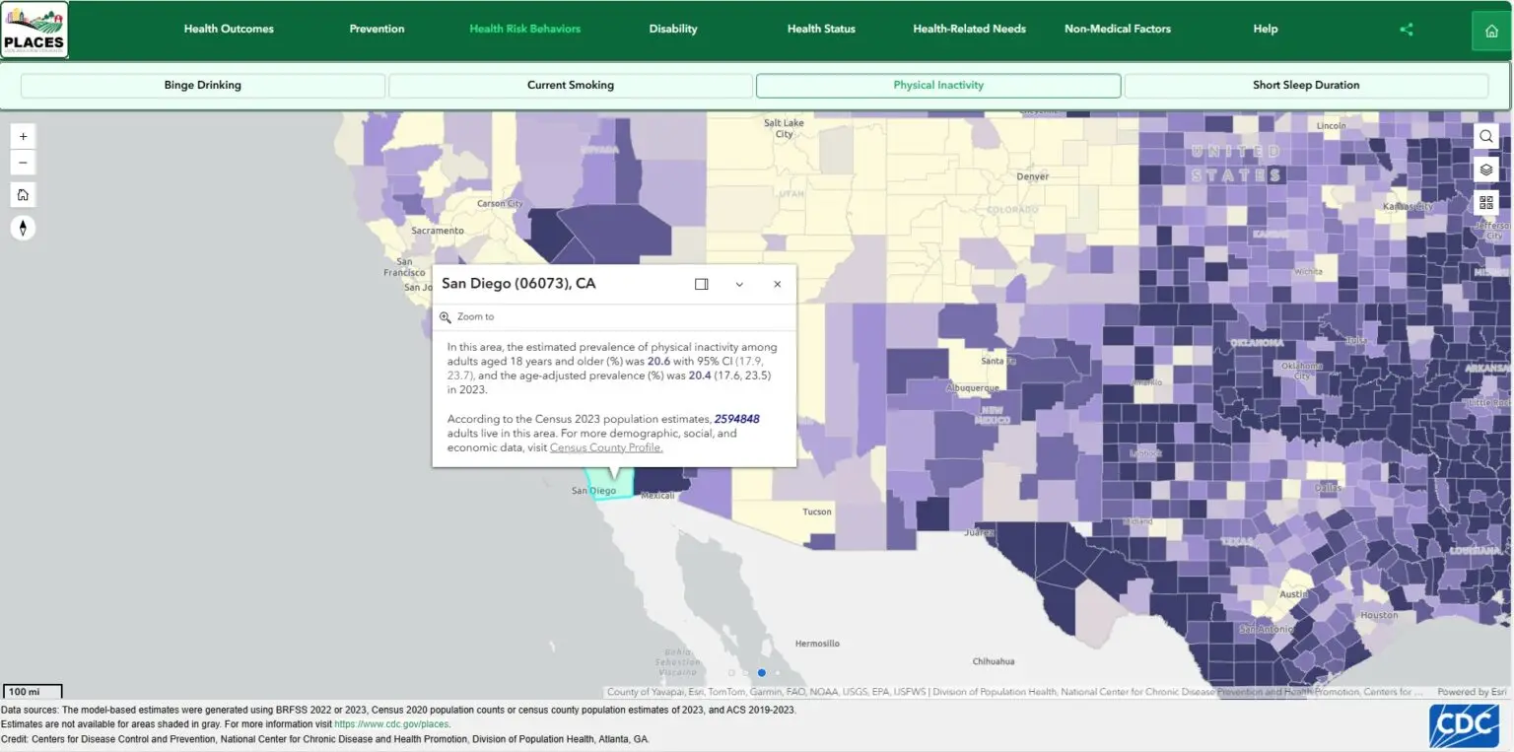Viewport: 1514px width, 752px height.
Task: Open the basemap gallery grid icon
Action: [1486, 202]
